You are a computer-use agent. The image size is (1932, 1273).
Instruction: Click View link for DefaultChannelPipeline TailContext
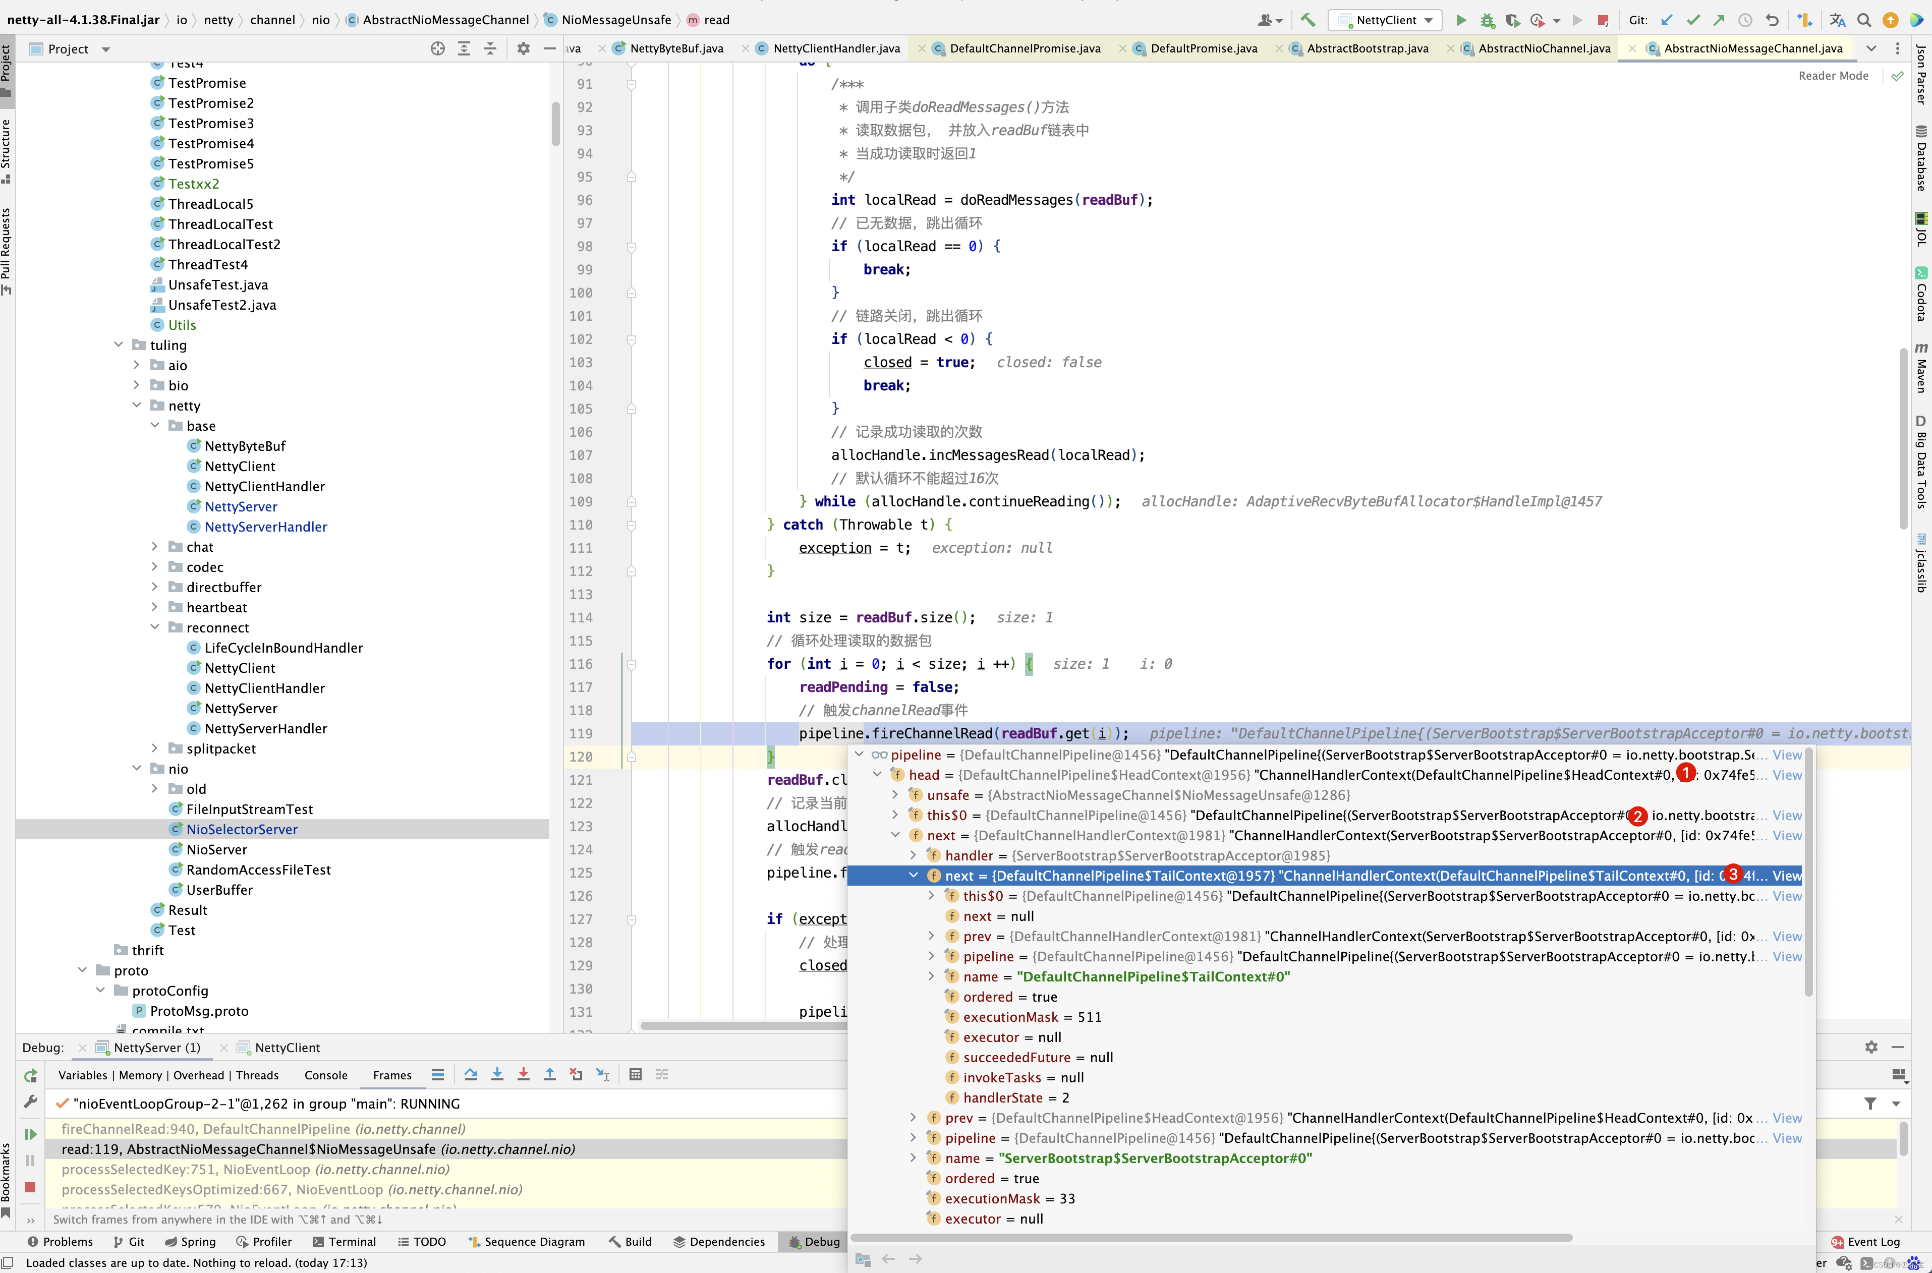click(1787, 875)
